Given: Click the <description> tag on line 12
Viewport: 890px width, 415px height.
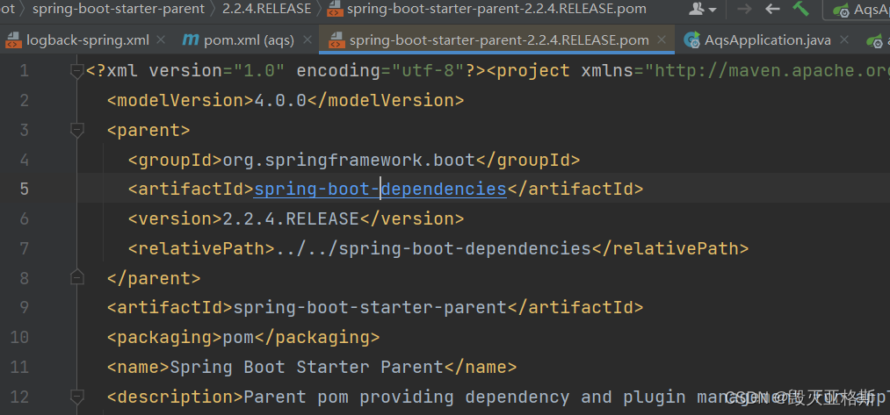Looking at the screenshot, I should click(x=176, y=397).
